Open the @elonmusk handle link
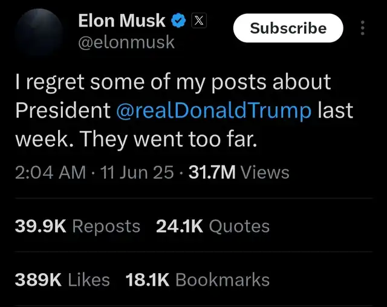 coord(126,42)
